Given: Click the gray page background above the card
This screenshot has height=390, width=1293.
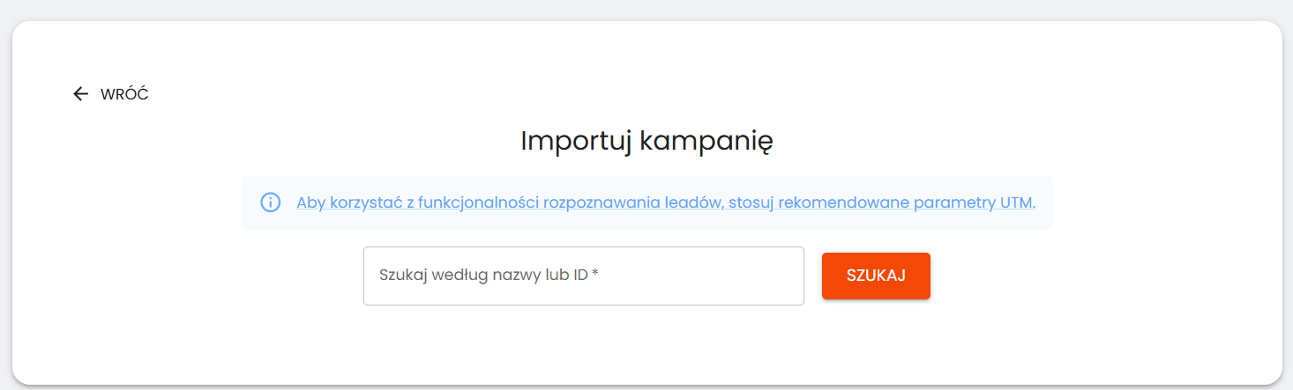Looking at the screenshot, I should click(x=646, y=9).
